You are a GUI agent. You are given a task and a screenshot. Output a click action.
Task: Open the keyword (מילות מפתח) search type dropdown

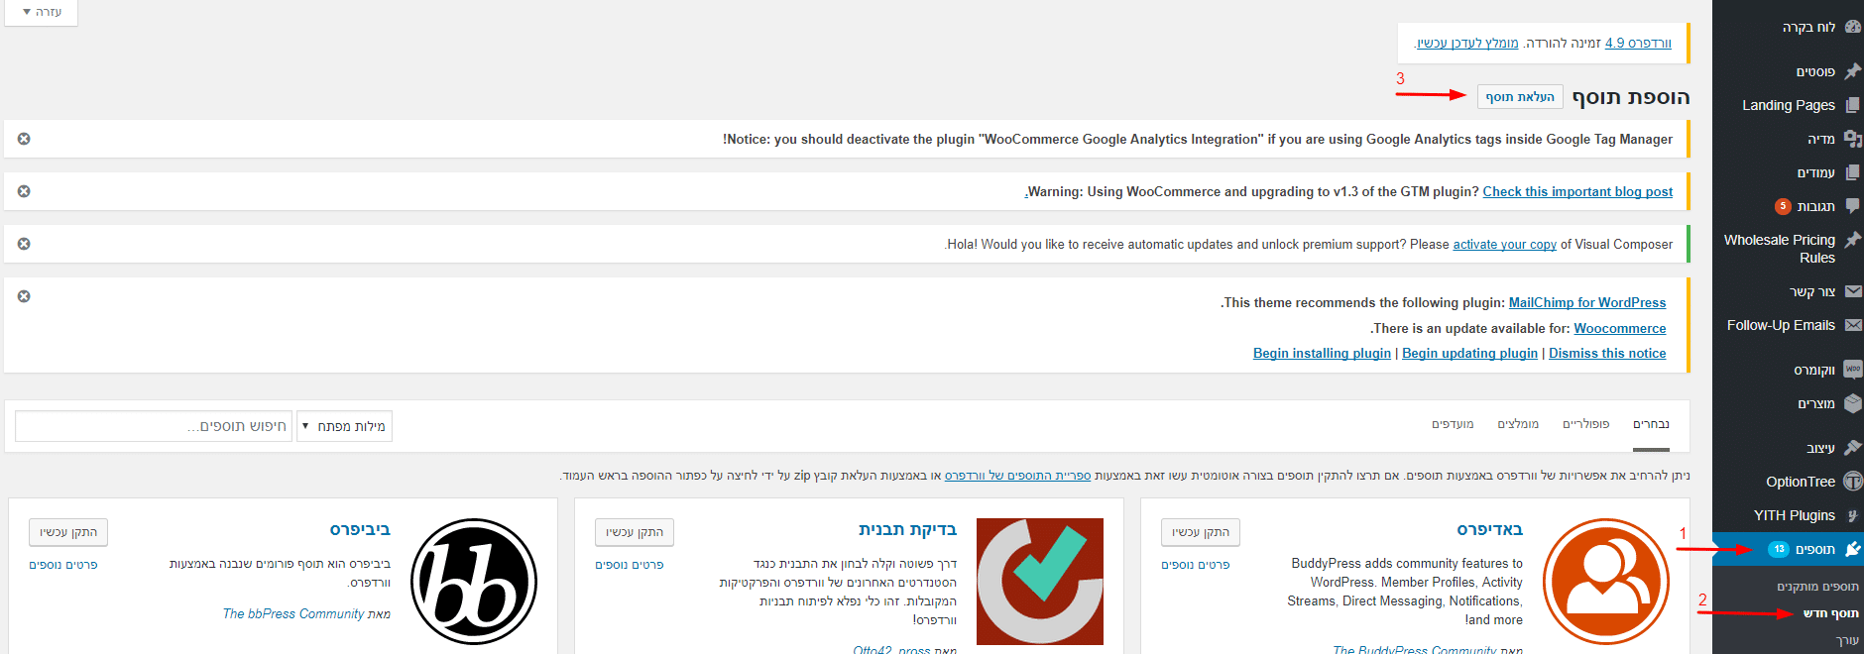344,426
